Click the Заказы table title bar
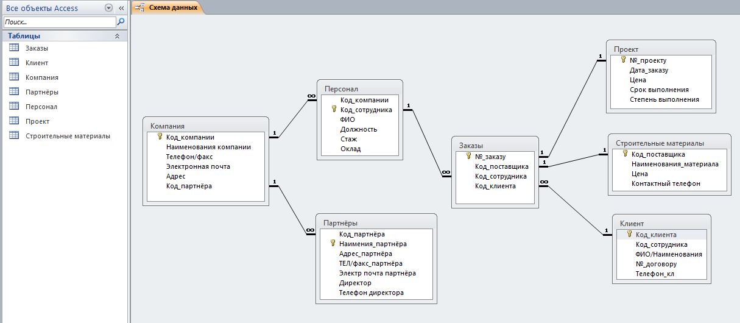 495,145
